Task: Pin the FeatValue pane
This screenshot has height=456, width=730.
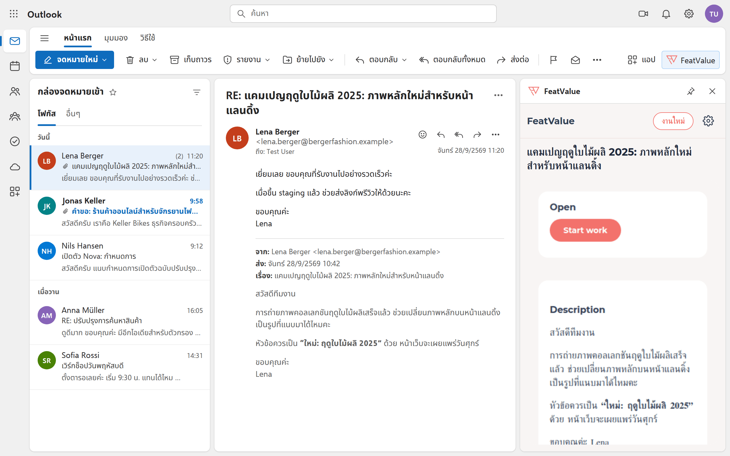Action: (x=691, y=91)
